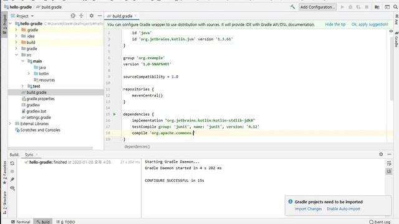Hide the Project panel with minus icon

tap(100, 16)
